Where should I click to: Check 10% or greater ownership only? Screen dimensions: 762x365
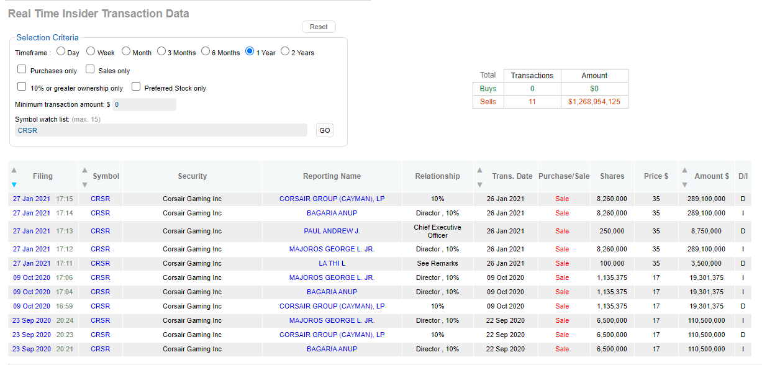click(x=22, y=87)
